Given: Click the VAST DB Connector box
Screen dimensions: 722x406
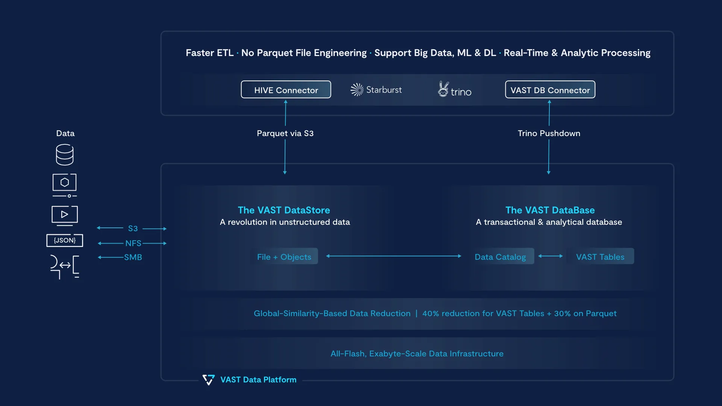Looking at the screenshot, I should pyautogui.click(x=550, y=90).
